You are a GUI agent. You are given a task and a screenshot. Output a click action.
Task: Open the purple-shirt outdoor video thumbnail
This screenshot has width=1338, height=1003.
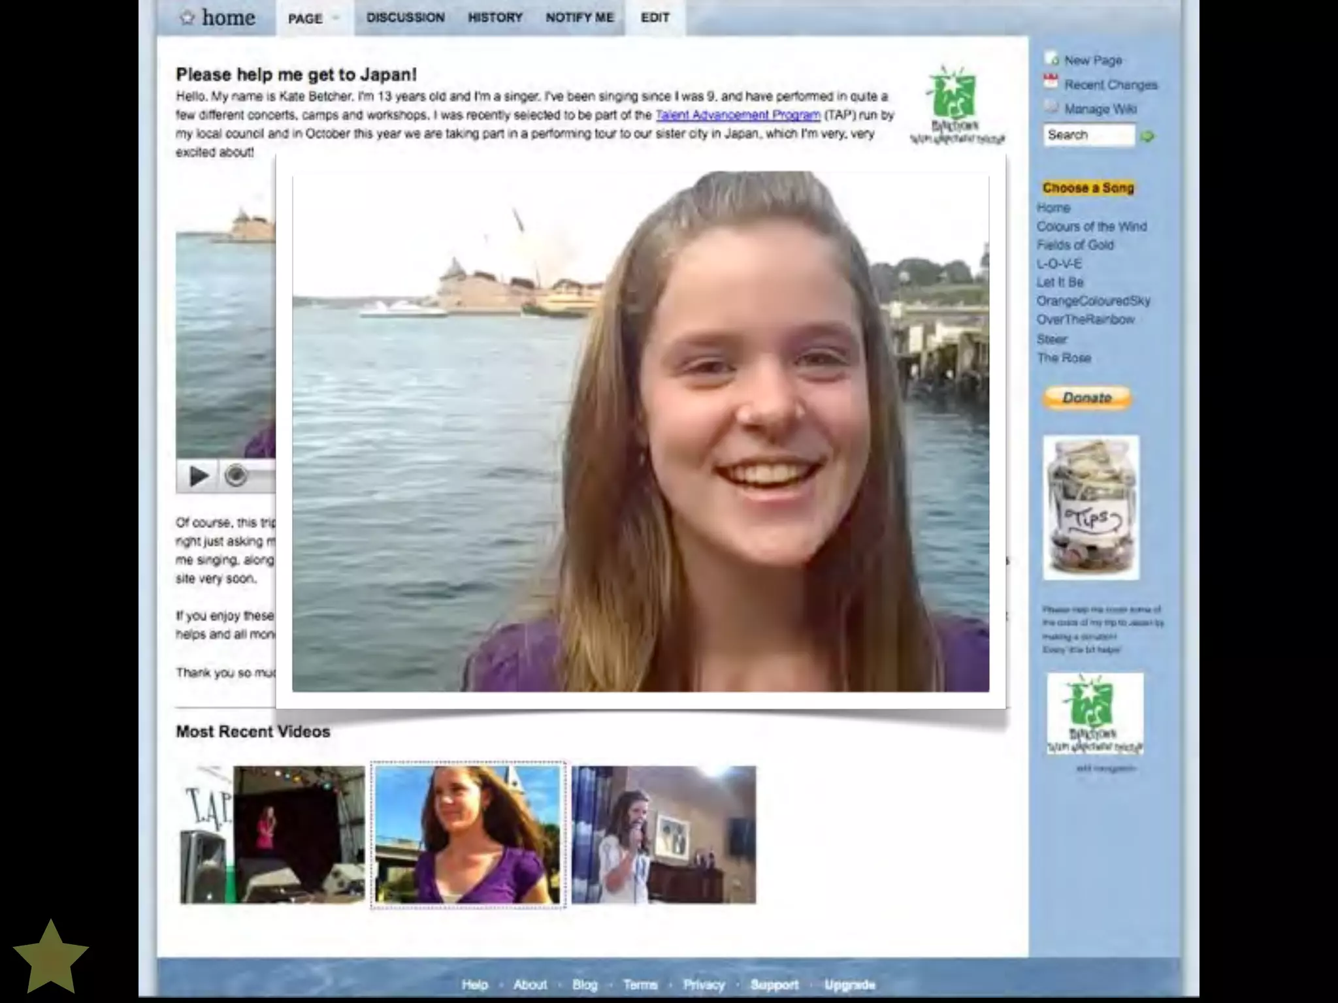[x=468, y=835]
